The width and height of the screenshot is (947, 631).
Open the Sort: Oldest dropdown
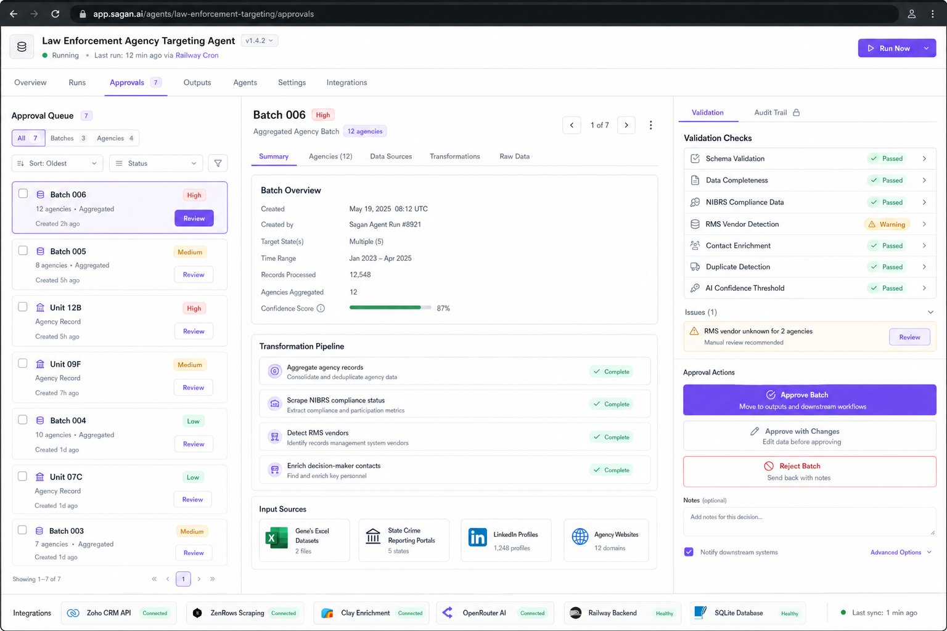pos(57,163)
